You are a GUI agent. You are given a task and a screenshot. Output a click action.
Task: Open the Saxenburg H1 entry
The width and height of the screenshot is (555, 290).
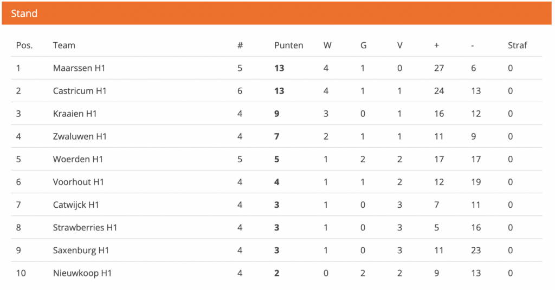tap(81, 251)
